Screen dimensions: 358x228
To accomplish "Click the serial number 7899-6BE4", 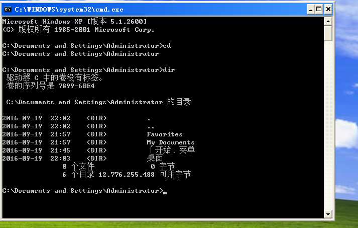I will tap(76, 86).
